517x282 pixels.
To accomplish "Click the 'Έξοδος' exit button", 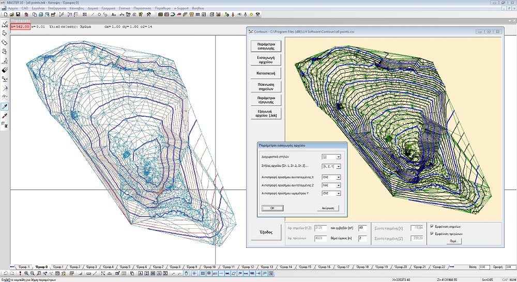I will 266,232.
